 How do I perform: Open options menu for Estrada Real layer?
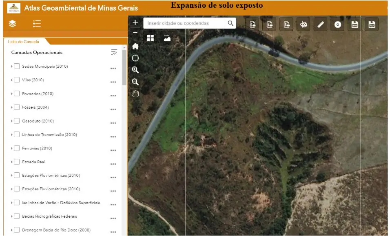[x=113, y=164]
